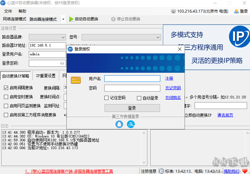
Task: Click log line 当前IP地址: 103.216.43.173
Action: point(40,148)
